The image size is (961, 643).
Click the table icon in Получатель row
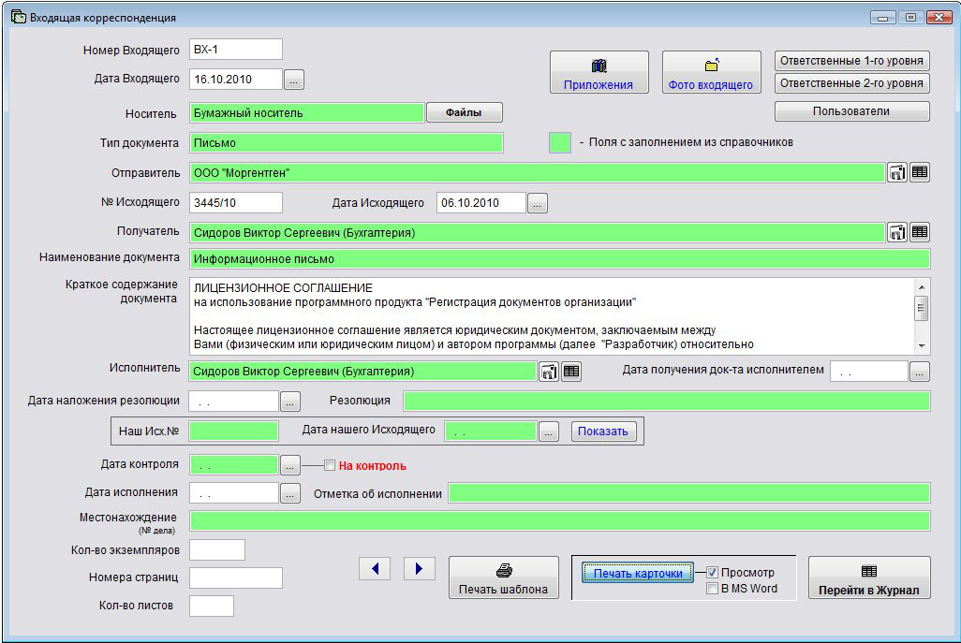coord(920,232)
